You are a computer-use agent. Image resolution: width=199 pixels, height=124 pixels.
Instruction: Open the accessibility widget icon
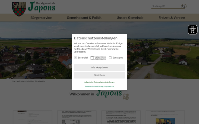[x=192, y=30]
